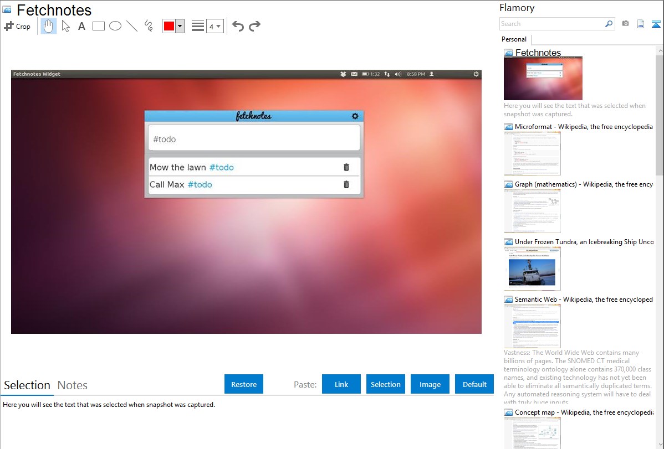Switch to the Selection tab
Viewport: 664px width, 449px height.
pyautogui.click(x=27, y=385)
